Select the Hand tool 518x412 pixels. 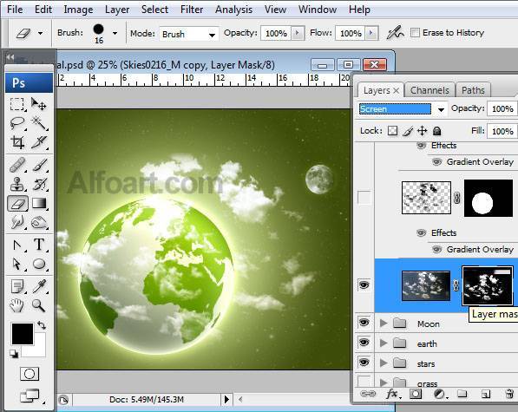[x=16, y=305]
